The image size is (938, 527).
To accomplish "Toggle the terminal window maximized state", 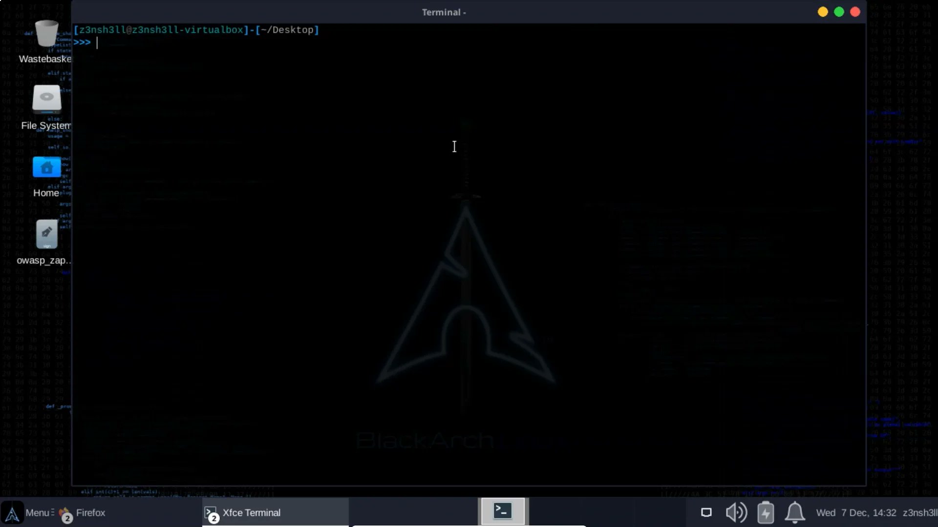I will (839, 12).
